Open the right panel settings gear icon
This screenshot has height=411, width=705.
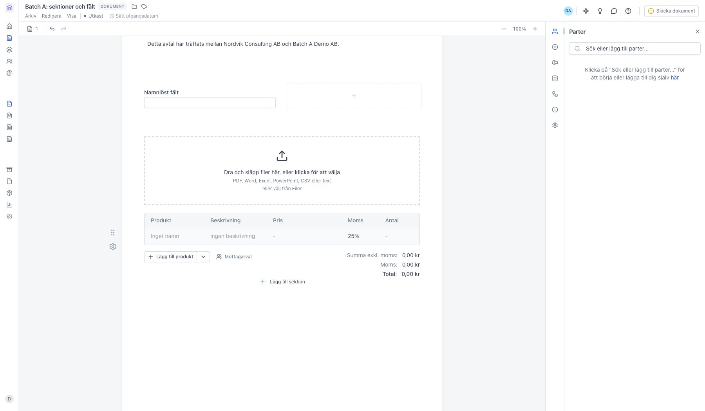[555, 125]
